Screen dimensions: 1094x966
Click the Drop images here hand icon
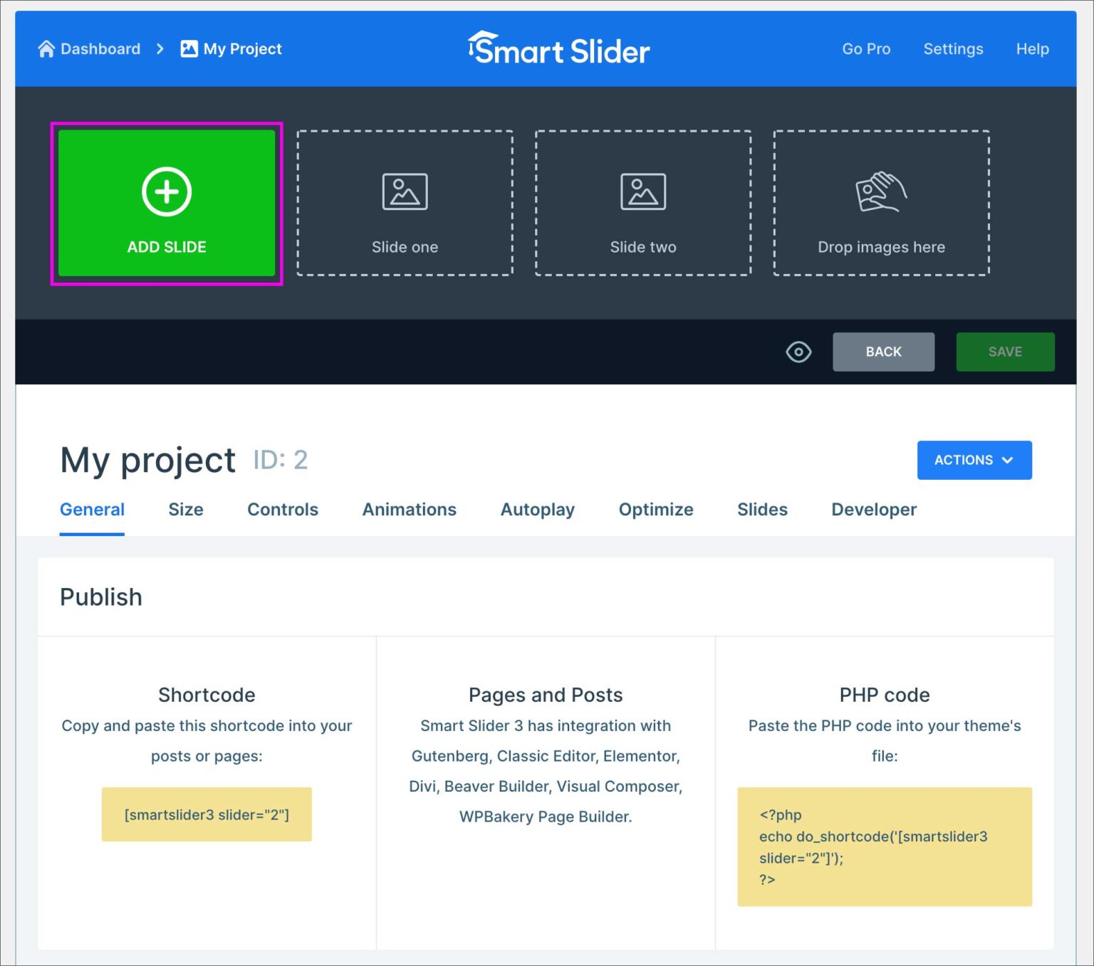tap(880, 191)
